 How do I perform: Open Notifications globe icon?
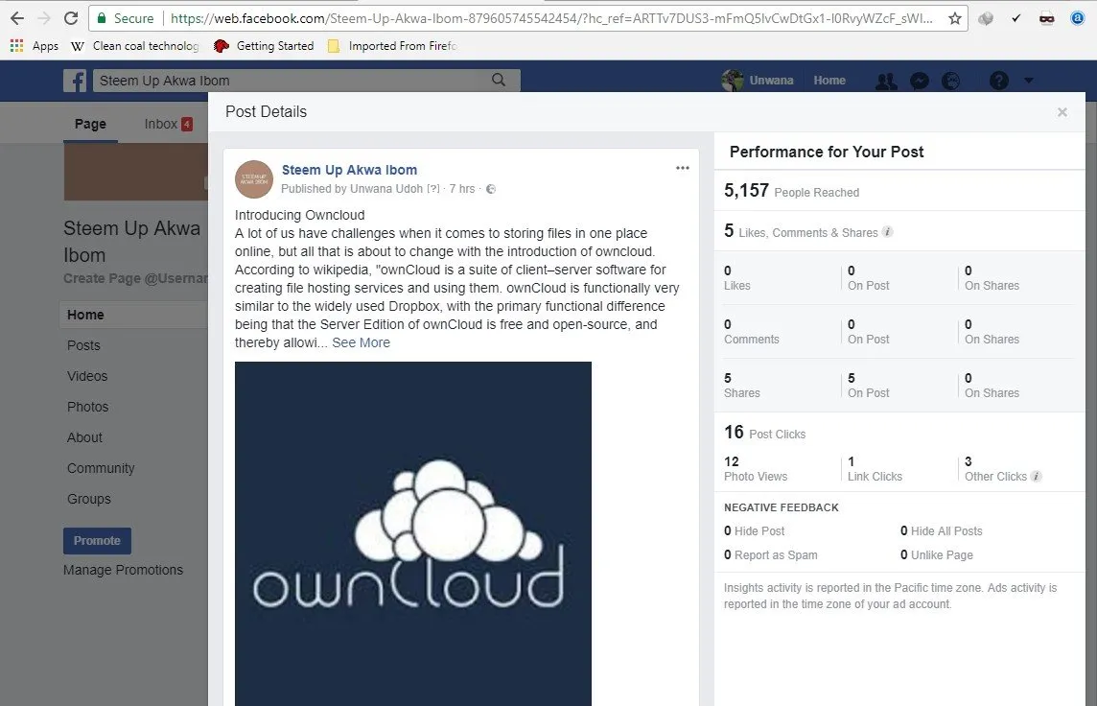(x=951, y=82)
